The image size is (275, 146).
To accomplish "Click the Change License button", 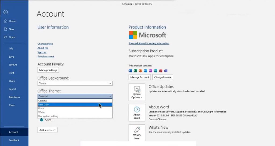I will (163, 77).
